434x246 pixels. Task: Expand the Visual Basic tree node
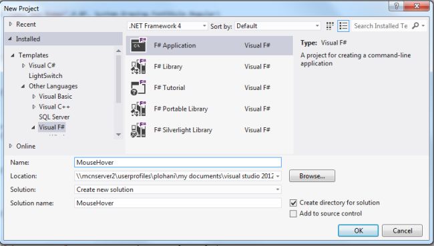[x=34, y=97]
